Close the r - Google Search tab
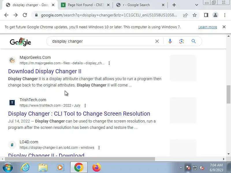 tap(163, 5)
